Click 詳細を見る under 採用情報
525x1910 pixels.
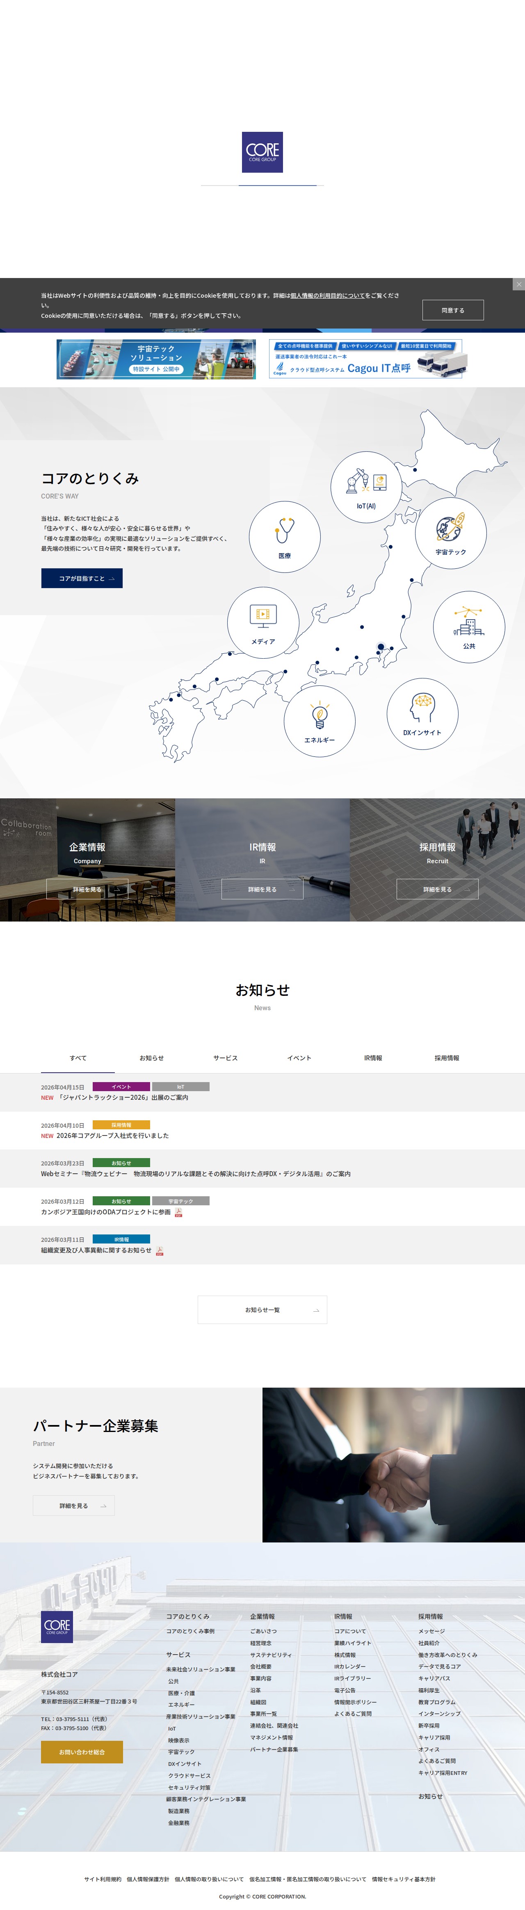[438, 889]
